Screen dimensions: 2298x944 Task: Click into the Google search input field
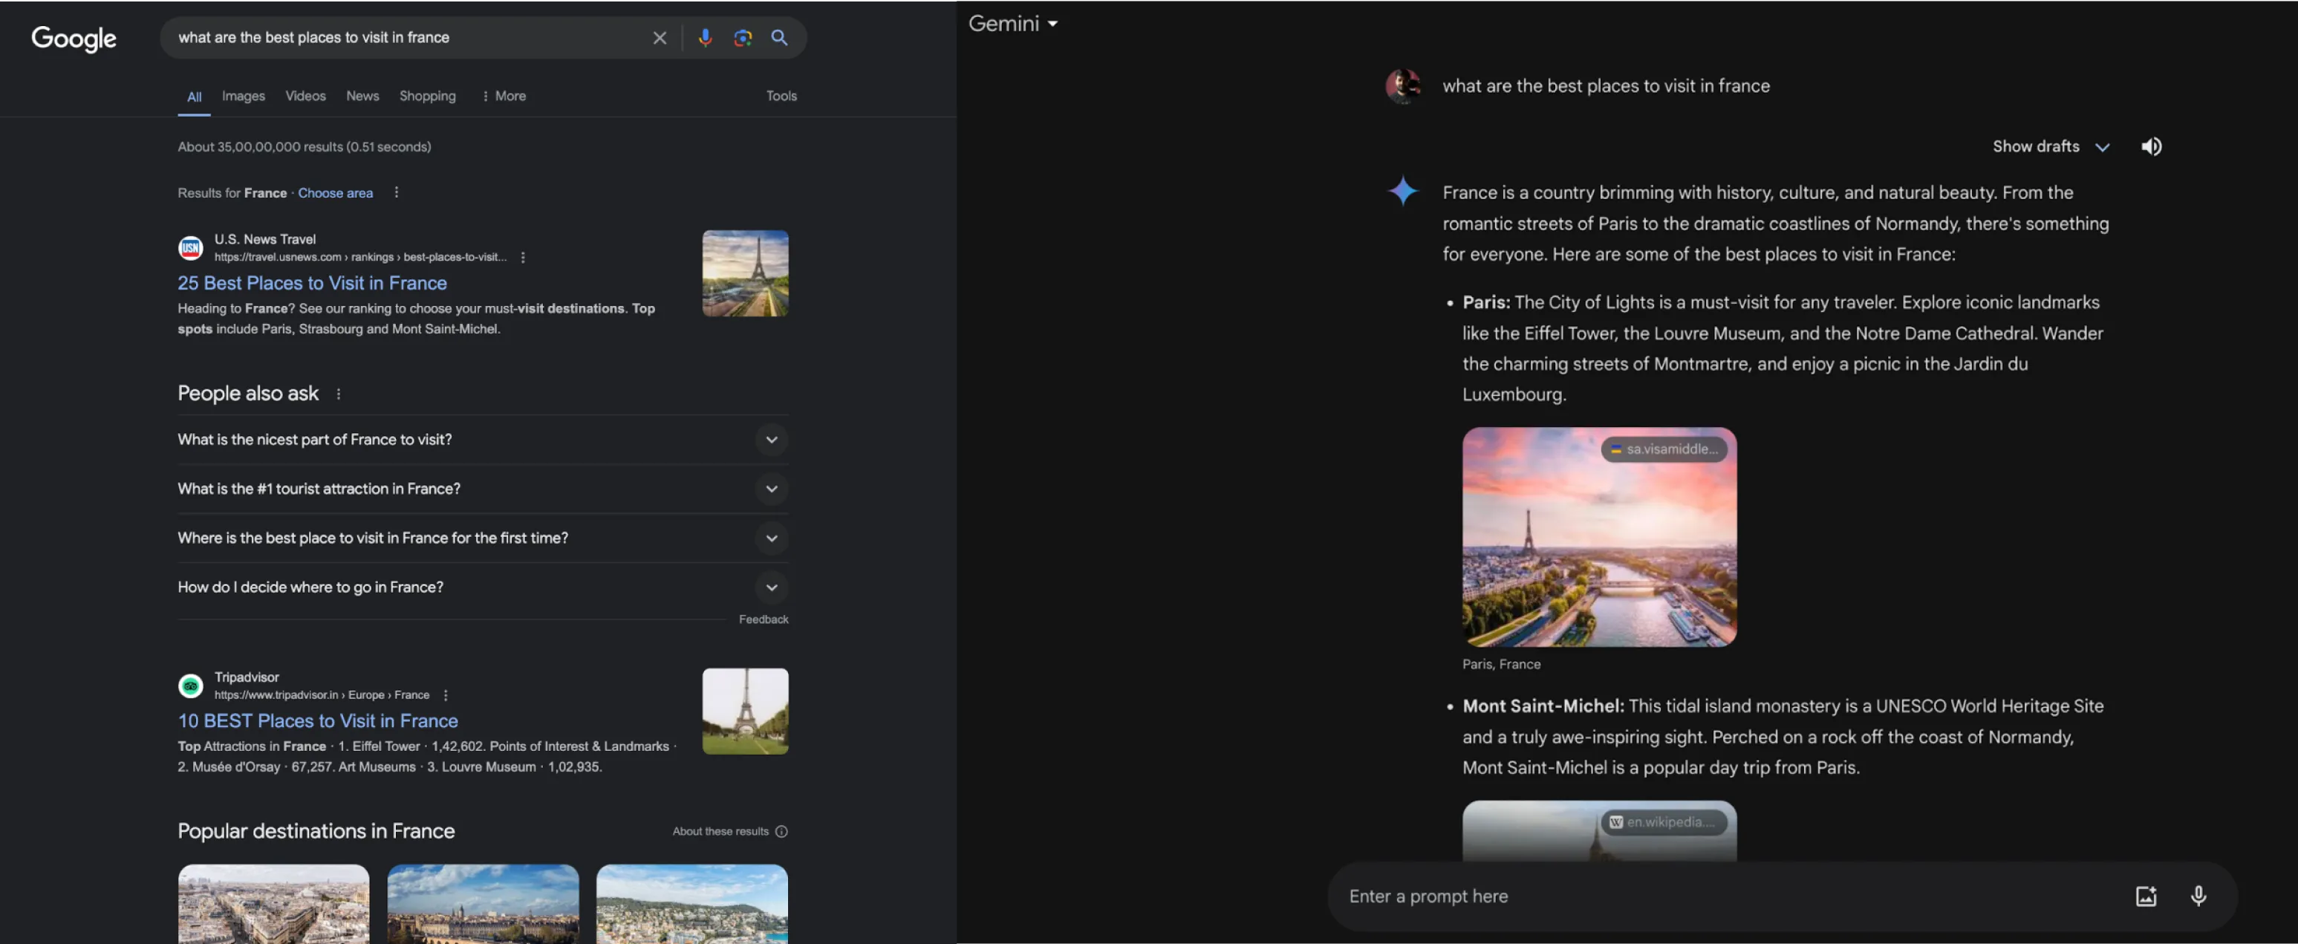point(406,37)
